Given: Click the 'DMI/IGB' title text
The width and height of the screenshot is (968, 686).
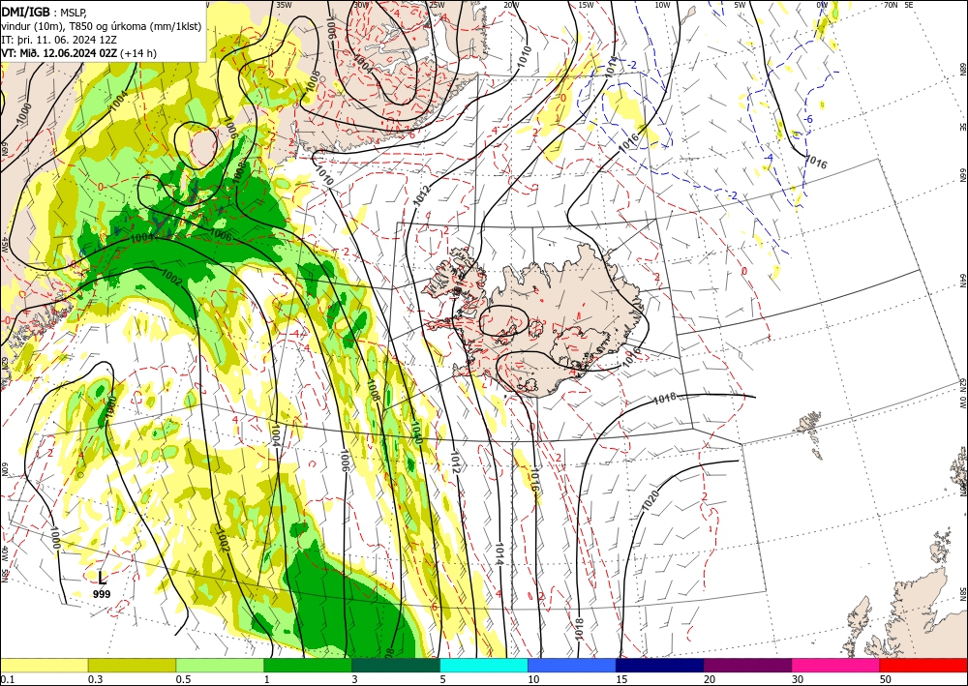Looking at the screenshot, I should click(26, 11).
